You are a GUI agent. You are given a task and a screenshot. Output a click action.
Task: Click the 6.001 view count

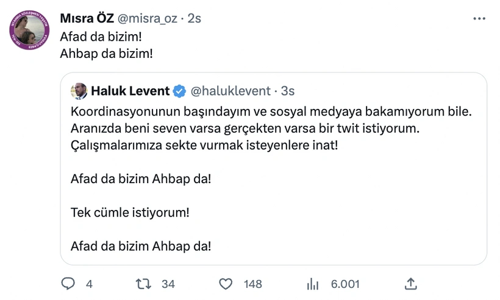click(x=345, y=284)
